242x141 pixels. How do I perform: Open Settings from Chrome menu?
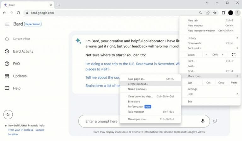210,89
